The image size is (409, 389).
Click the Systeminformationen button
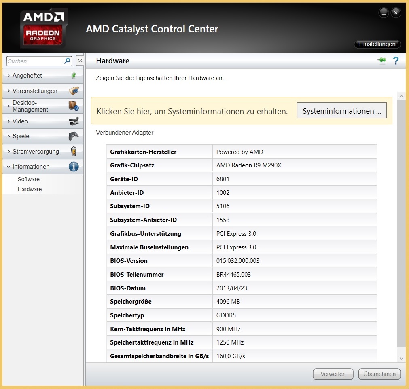[x=342, y=110]
